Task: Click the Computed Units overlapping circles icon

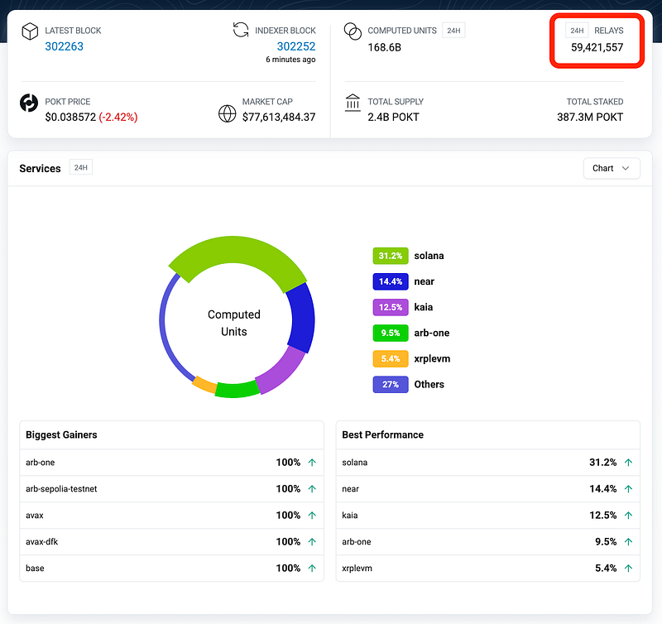Action: point(353,31)
